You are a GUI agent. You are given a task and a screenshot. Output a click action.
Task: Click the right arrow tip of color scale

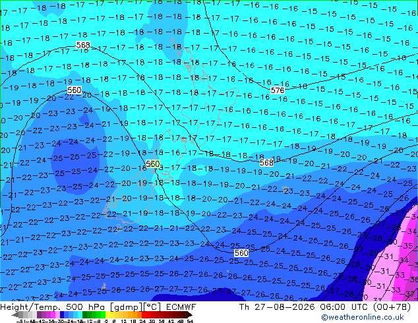(x=191, y=315)
